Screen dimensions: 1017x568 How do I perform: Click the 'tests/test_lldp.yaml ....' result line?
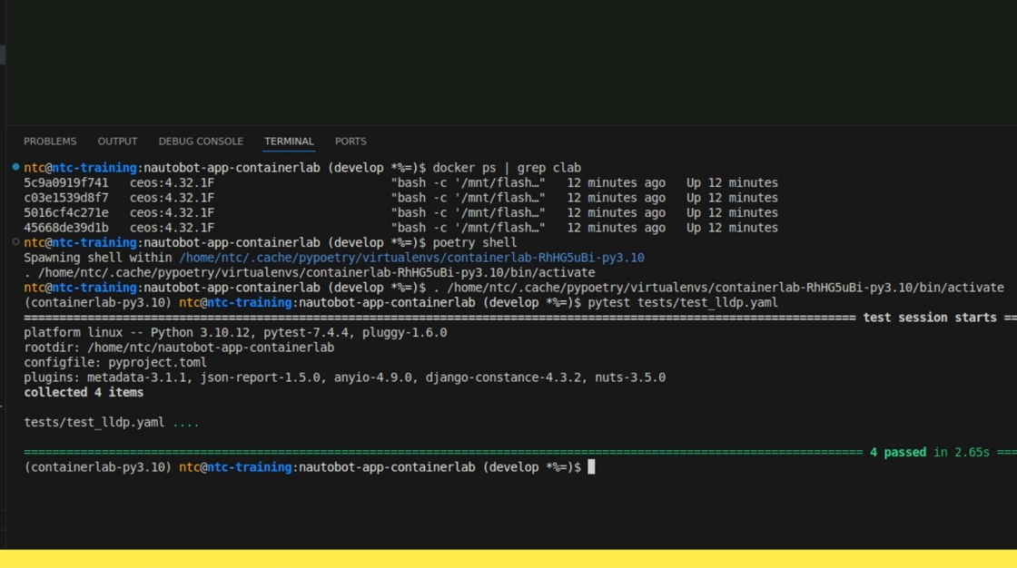pyautogui.click(x=112, y=422)
